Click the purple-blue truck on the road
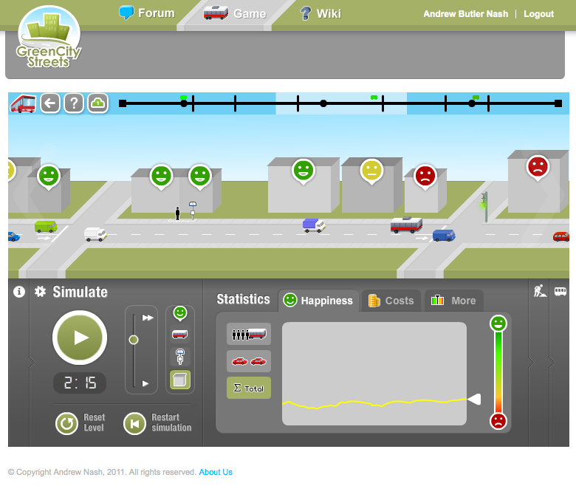Viewport: 576px width, 500px height. 314,225
